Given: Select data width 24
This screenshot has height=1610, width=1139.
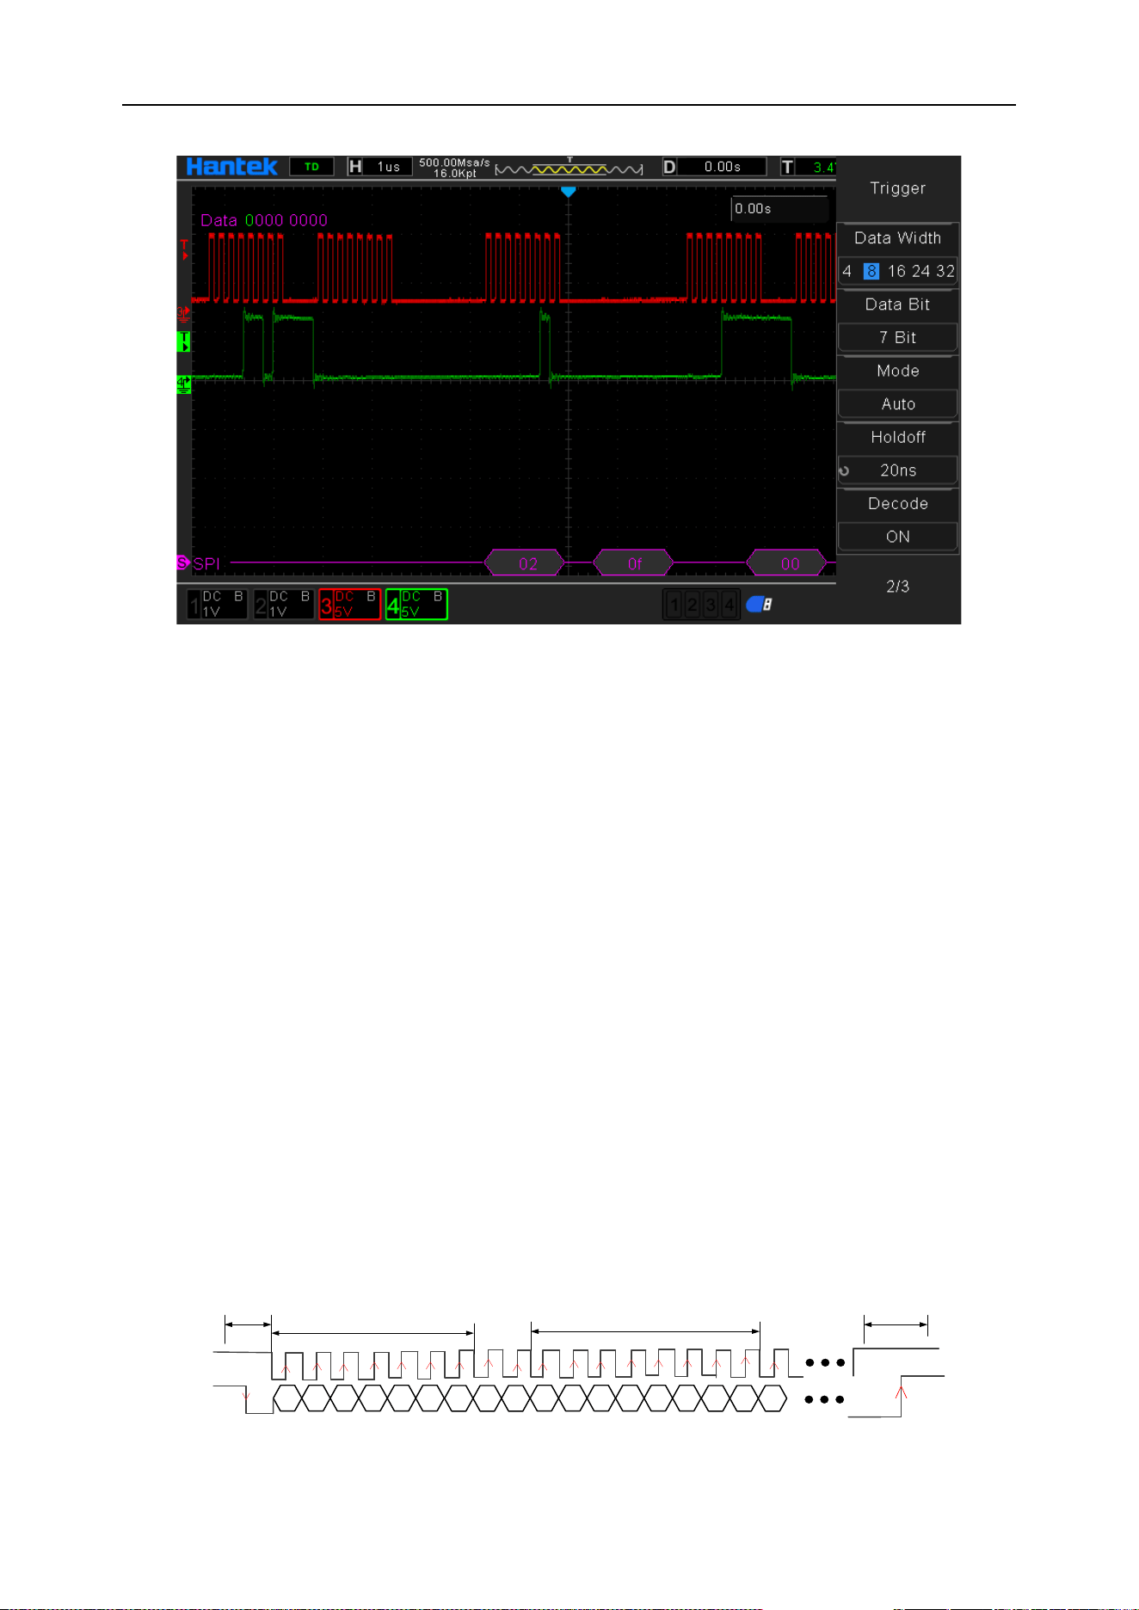Looking at the screenshot, I should point(920,271).
